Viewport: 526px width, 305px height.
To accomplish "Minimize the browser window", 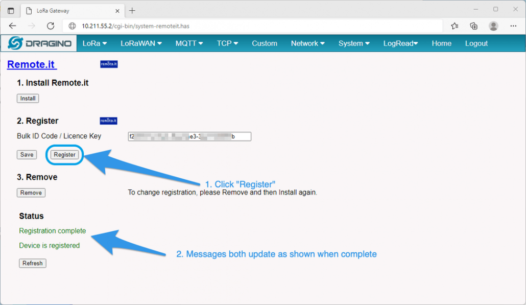I will coord(475,9).
